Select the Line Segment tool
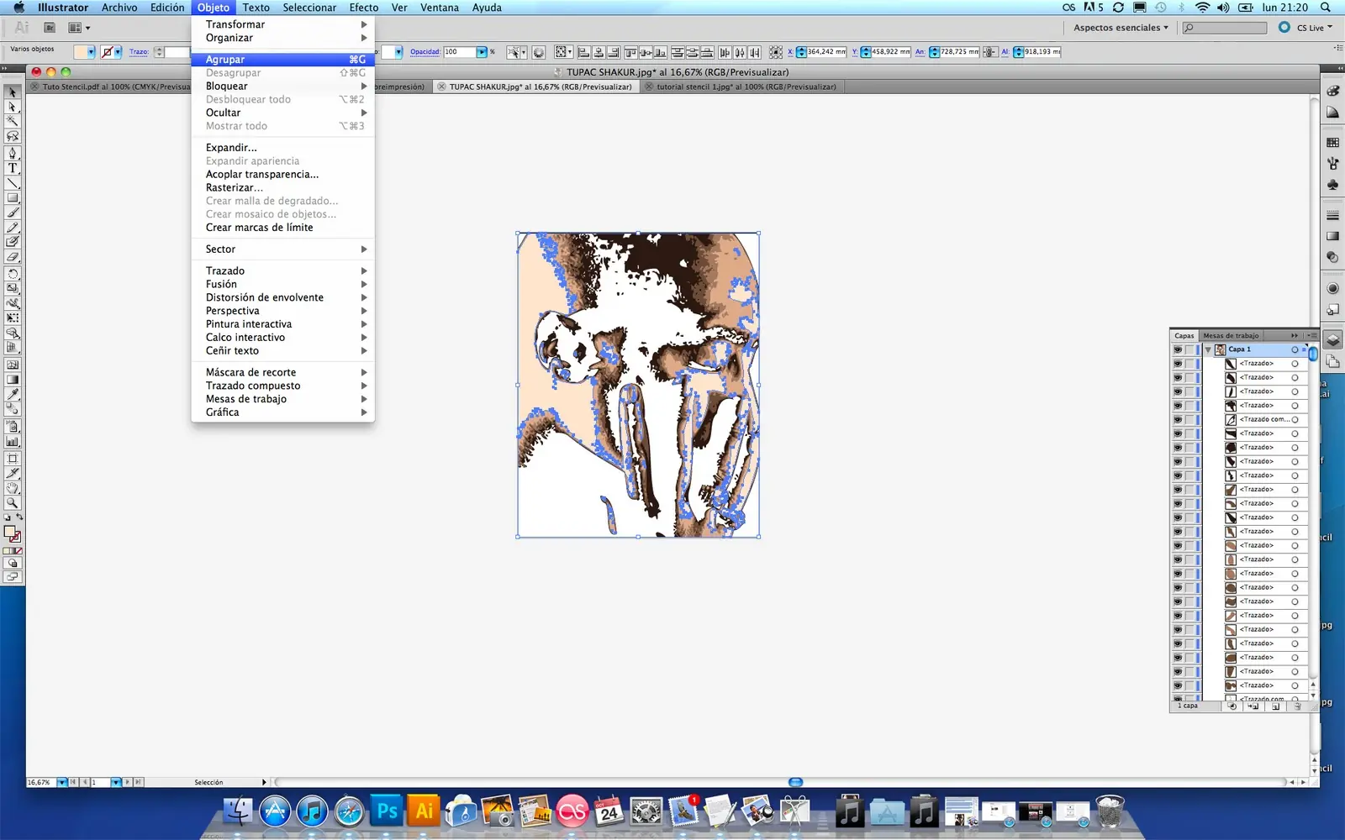 click(13, 183)
